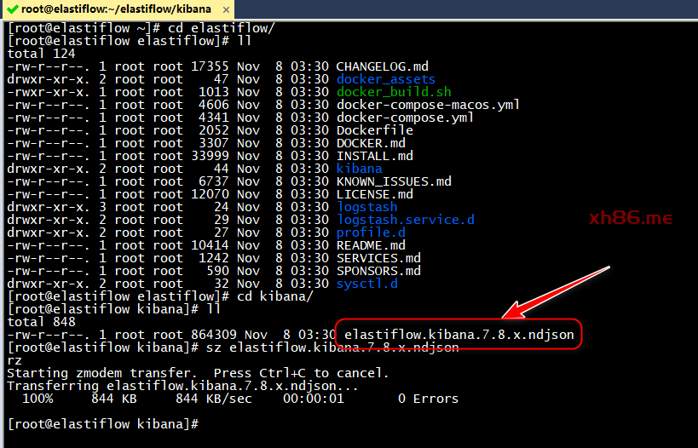Click the red xh86.me watermark text
698x448 pixels.
coord(631,219)
